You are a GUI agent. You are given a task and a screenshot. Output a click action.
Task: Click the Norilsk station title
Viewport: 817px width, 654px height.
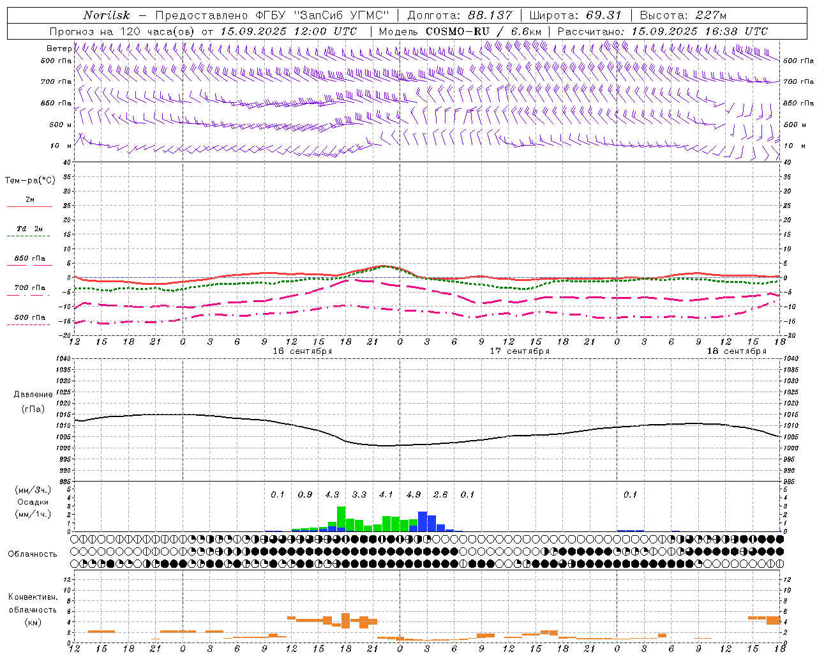(x=107, y=15)
